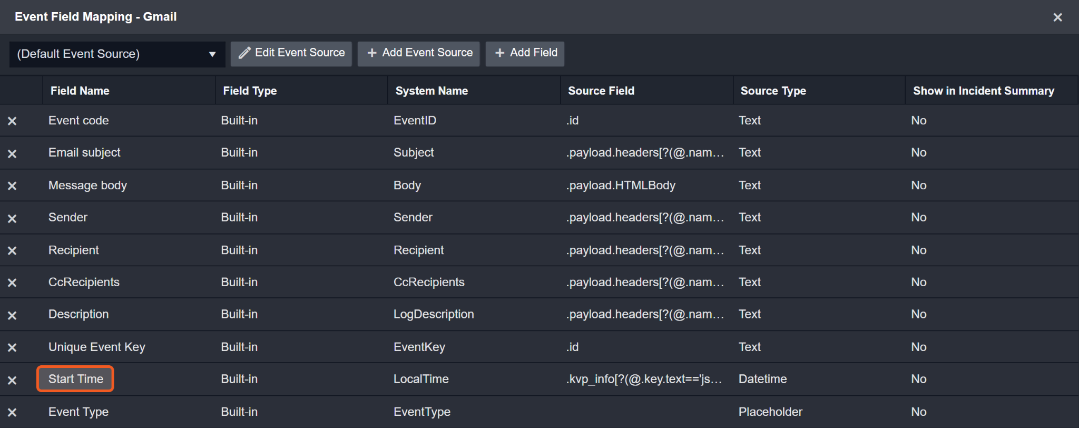Sort by the Source Type column header
The height and width of the screenshot is (428, 1079).
pos(773,91)
